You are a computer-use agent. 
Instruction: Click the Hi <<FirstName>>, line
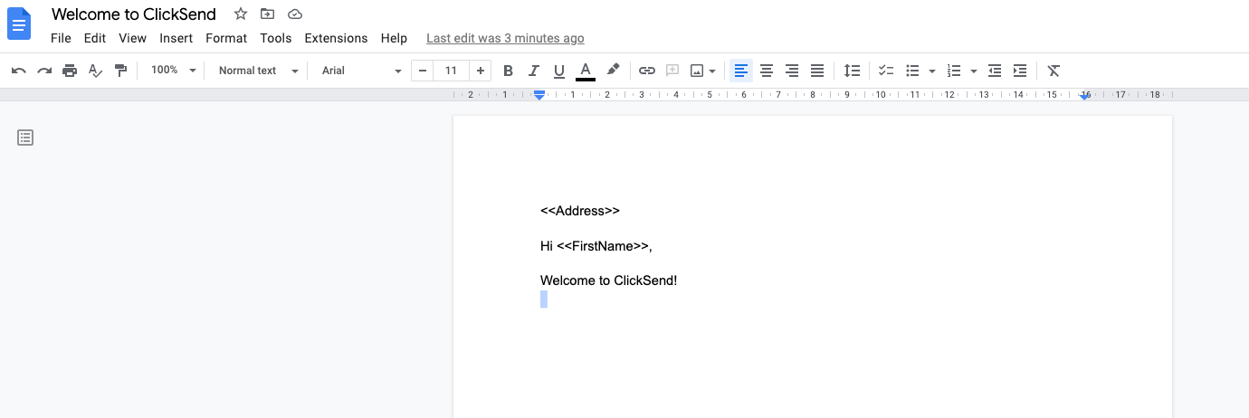click(596, 246)
